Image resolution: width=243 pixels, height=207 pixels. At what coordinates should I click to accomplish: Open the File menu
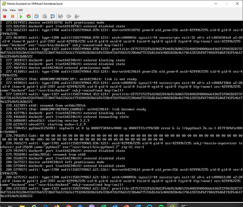click(5, 10)
